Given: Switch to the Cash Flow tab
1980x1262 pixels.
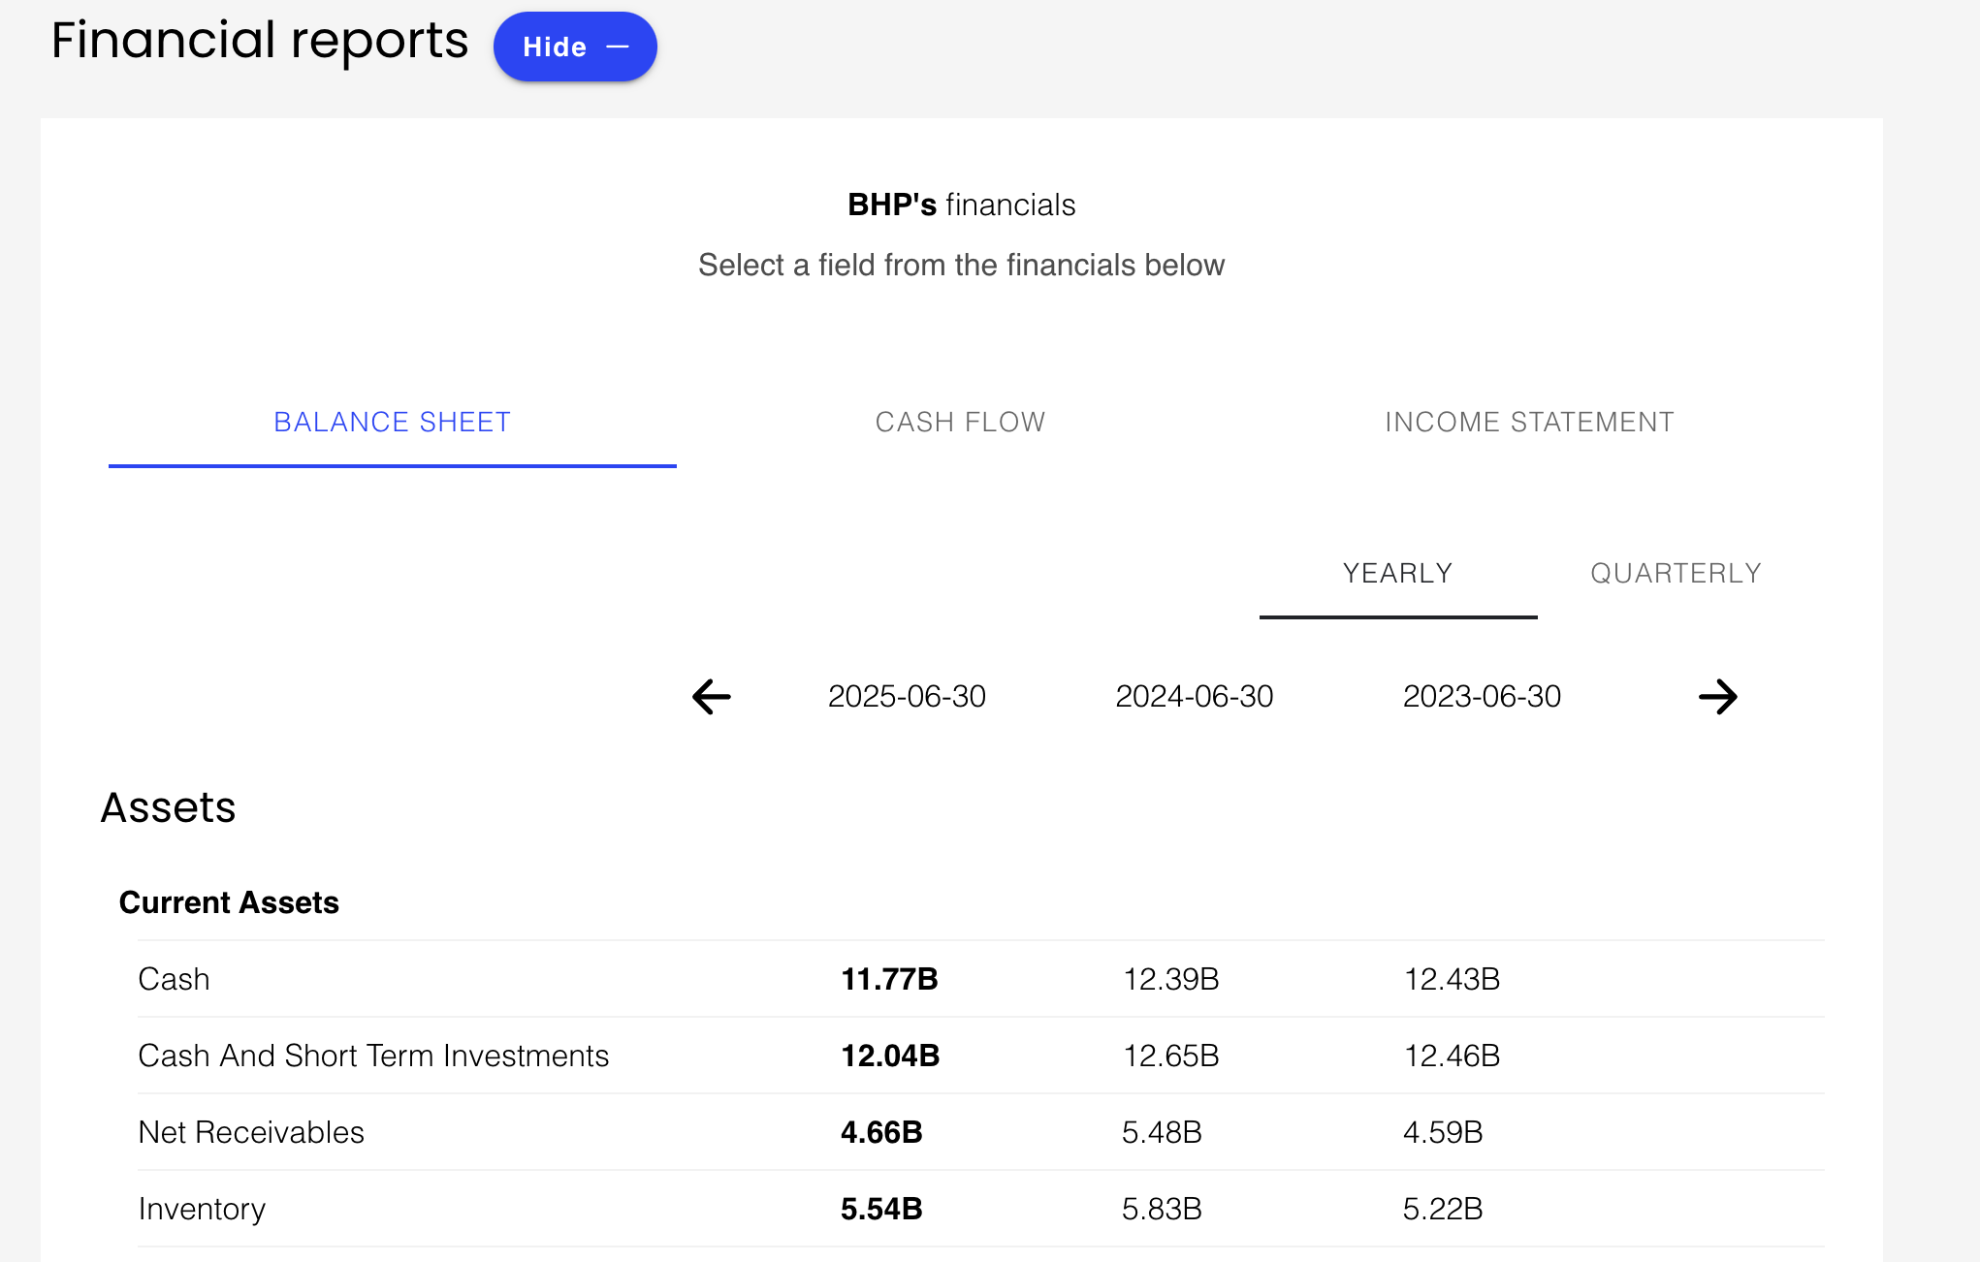Looking at the screenshot, I should 960,422.
